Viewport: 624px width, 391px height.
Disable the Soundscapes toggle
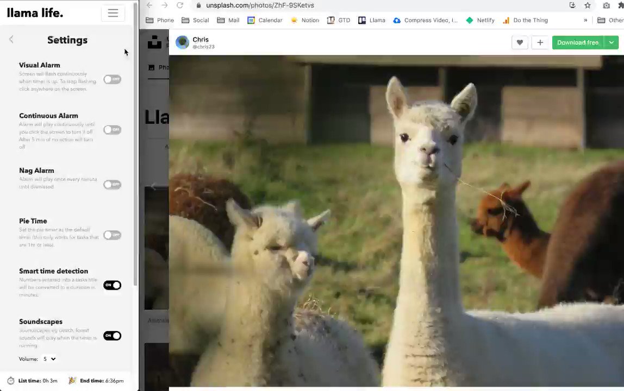[112, 336]
